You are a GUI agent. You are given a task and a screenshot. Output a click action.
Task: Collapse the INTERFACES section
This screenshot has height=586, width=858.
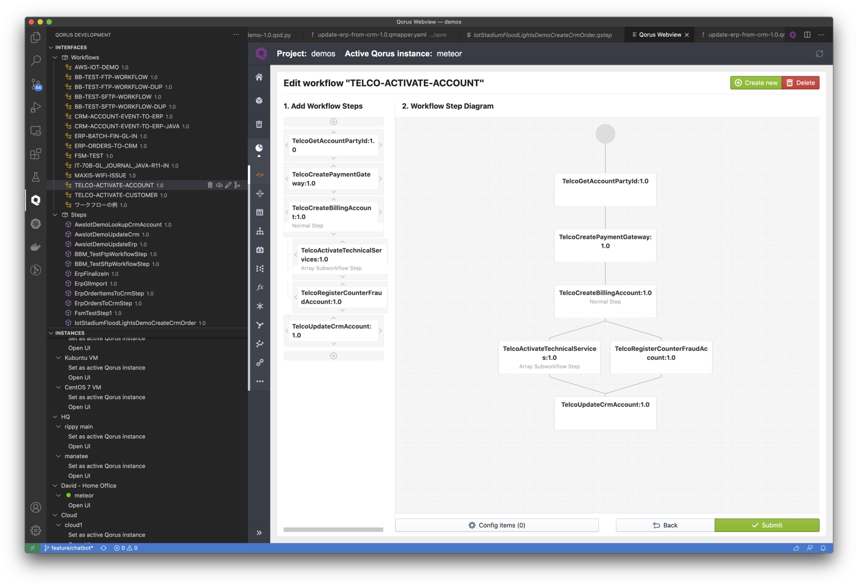(51, 47)
